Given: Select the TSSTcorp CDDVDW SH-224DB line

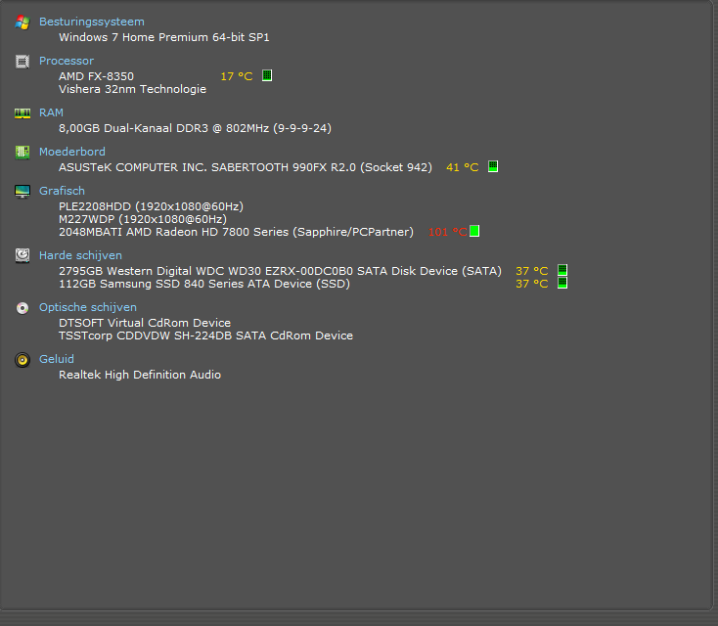Looking at the screenshot, I should 205,335.
